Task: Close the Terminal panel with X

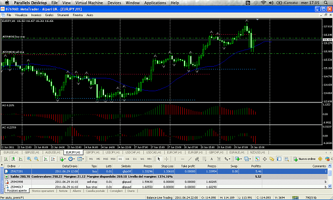Action: (x=2, y=165)
